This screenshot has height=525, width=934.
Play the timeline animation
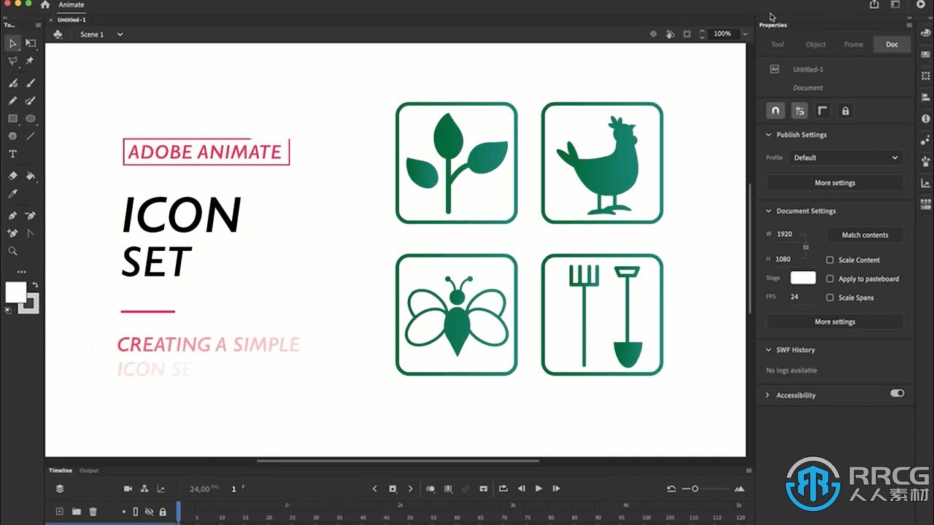539,489
